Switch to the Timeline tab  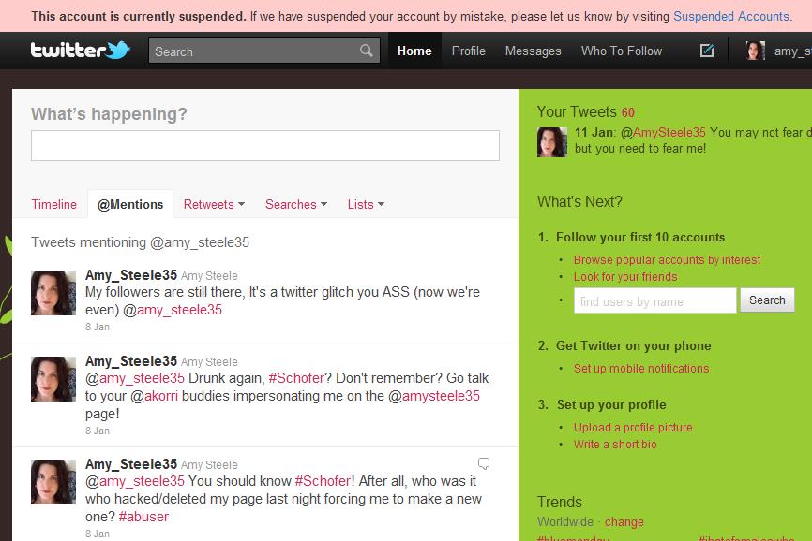pos(53,205)
